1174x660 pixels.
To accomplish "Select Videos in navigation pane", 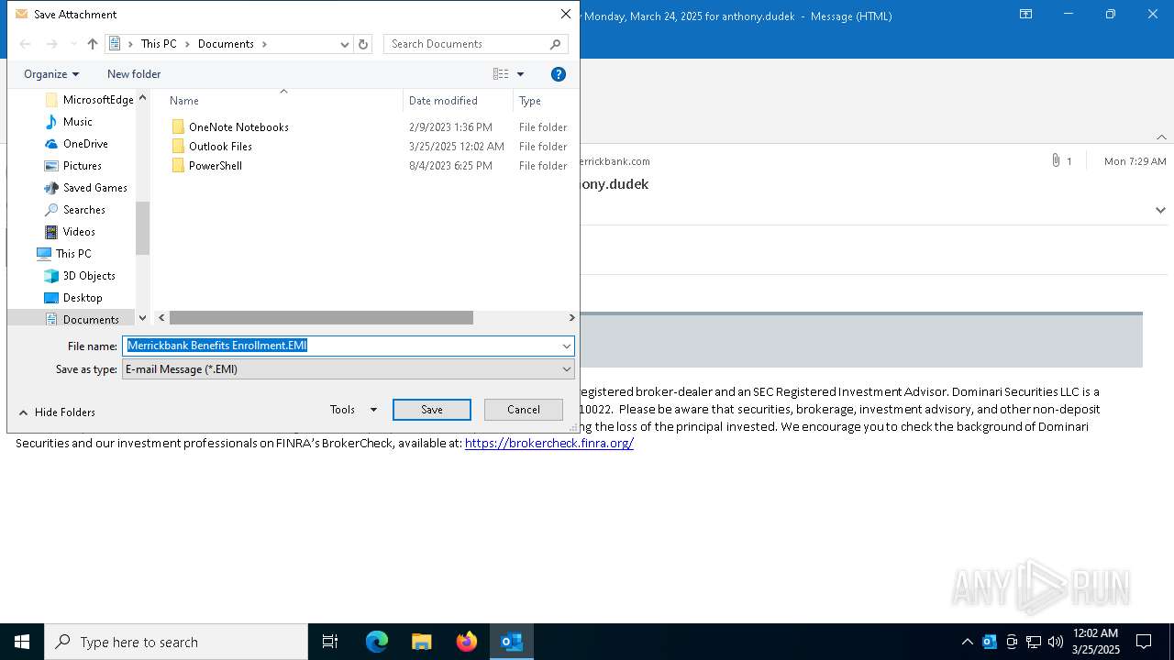I will point(71,232).
